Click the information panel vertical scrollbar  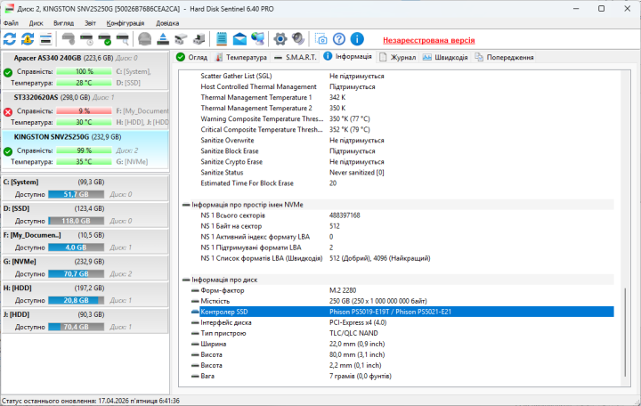[625, 332]
